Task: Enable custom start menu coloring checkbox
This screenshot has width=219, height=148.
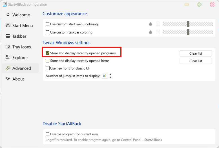Action: 47,24
